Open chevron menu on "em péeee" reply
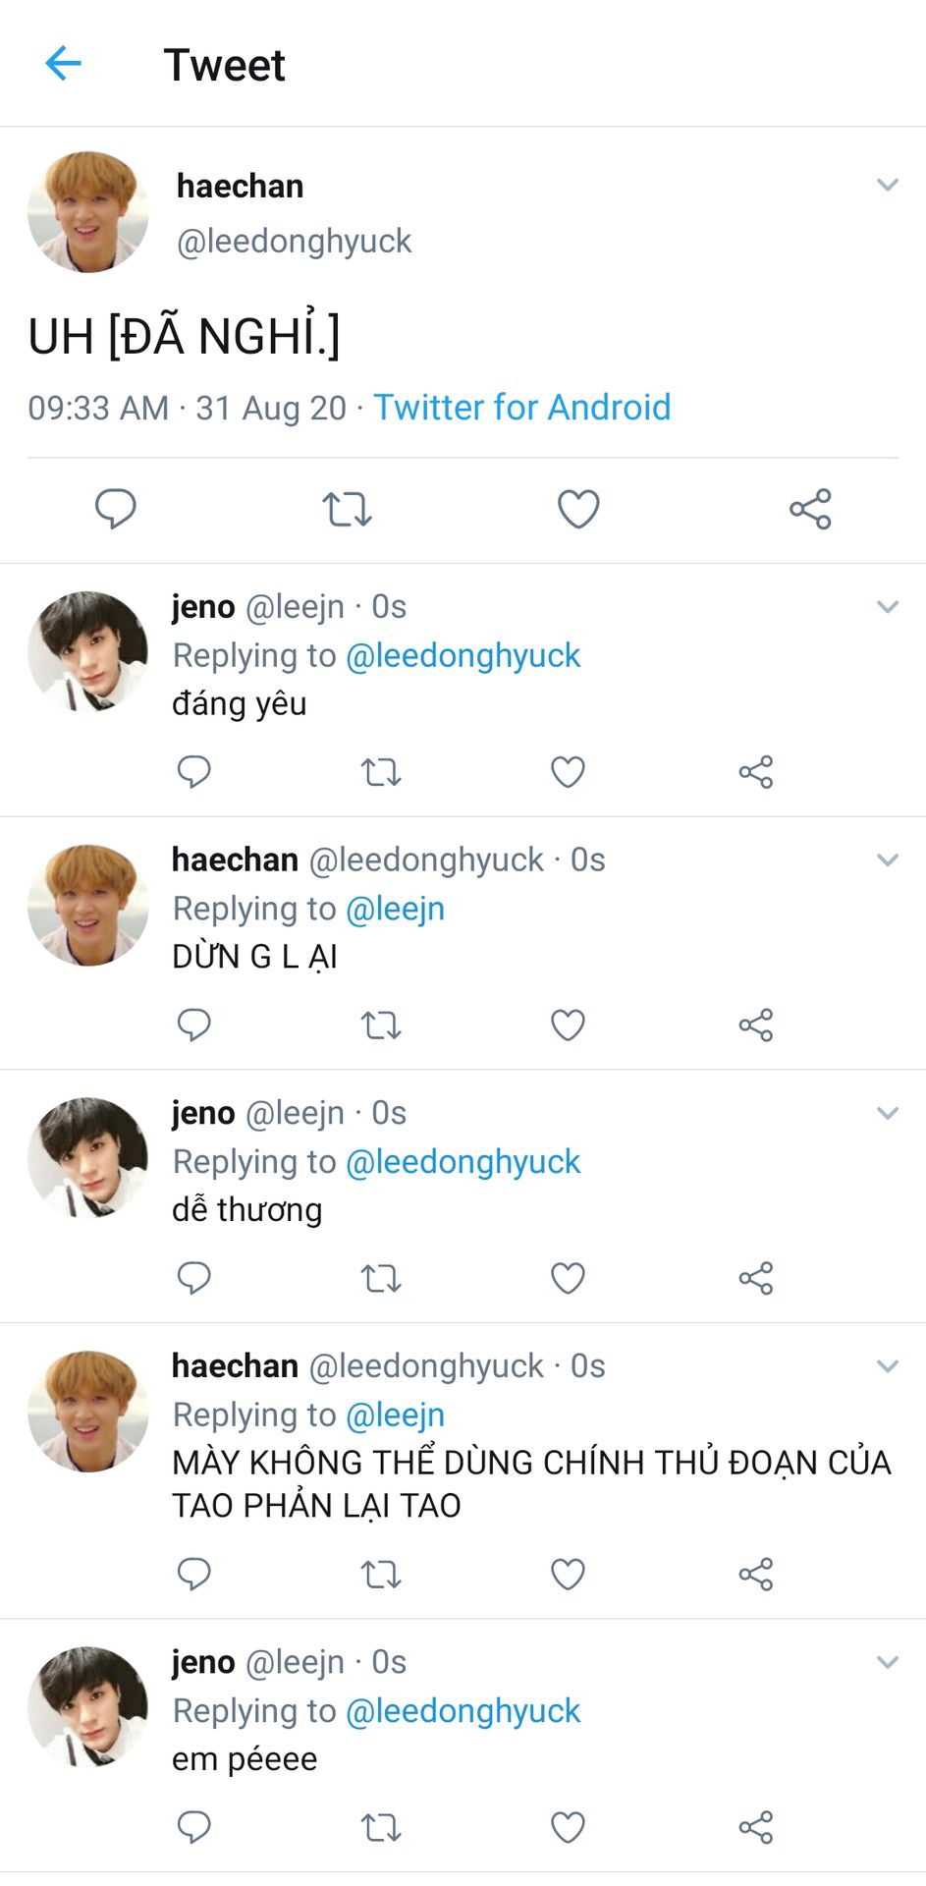 click(x=888, y=1662)
